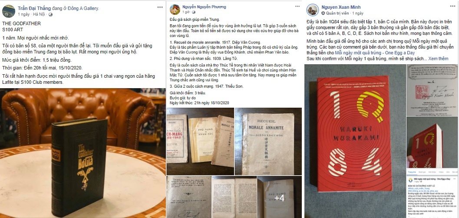The width and height of the screenshot is (459, 218).
Task: Open the three old books photo
Action: tap(200, 141)
